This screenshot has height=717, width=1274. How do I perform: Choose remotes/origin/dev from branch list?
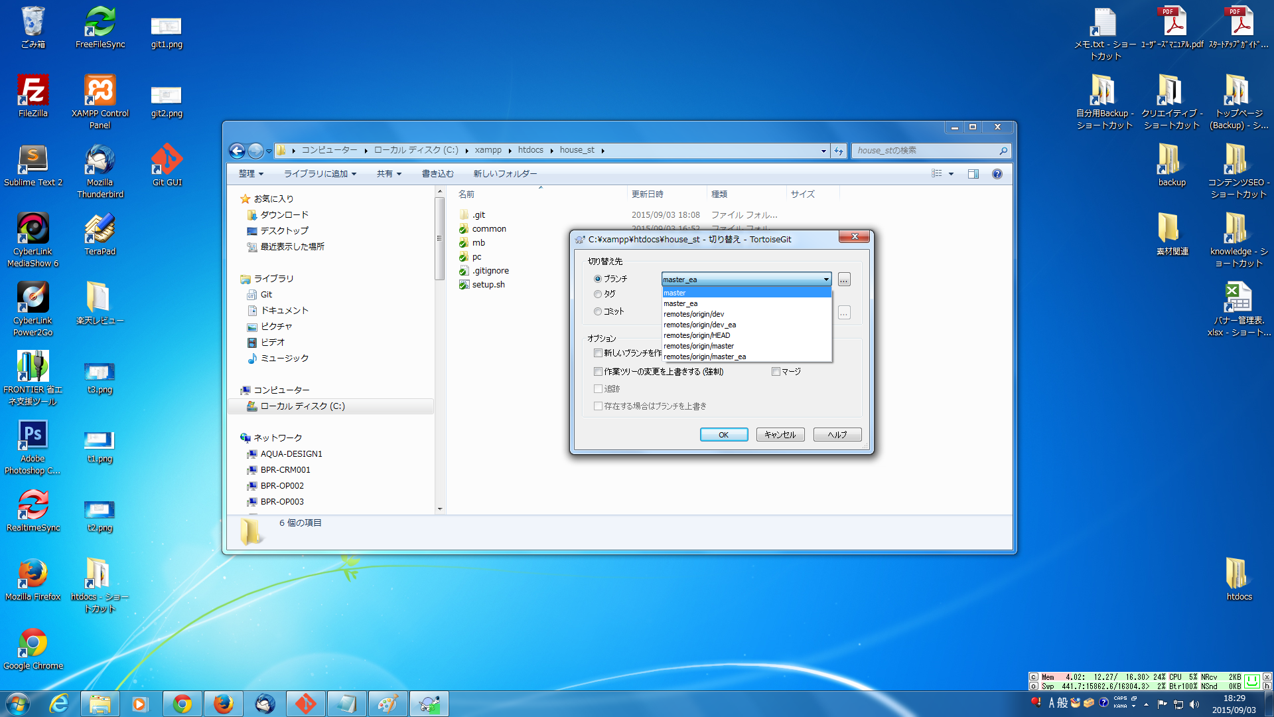click(x=694, y=314)
